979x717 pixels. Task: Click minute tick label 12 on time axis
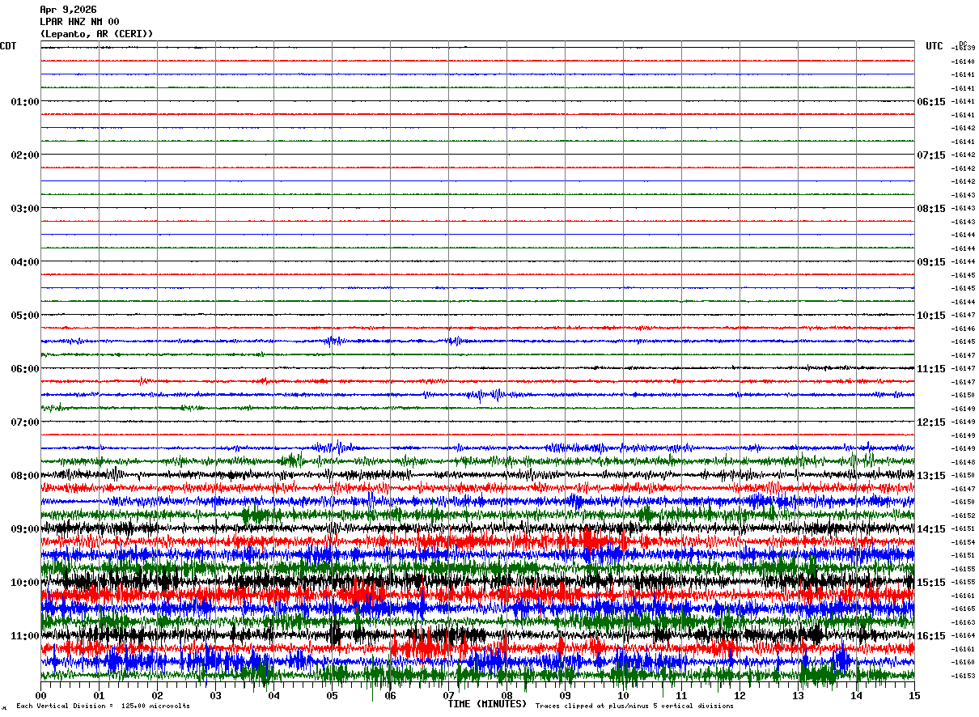tap(740, 695)
